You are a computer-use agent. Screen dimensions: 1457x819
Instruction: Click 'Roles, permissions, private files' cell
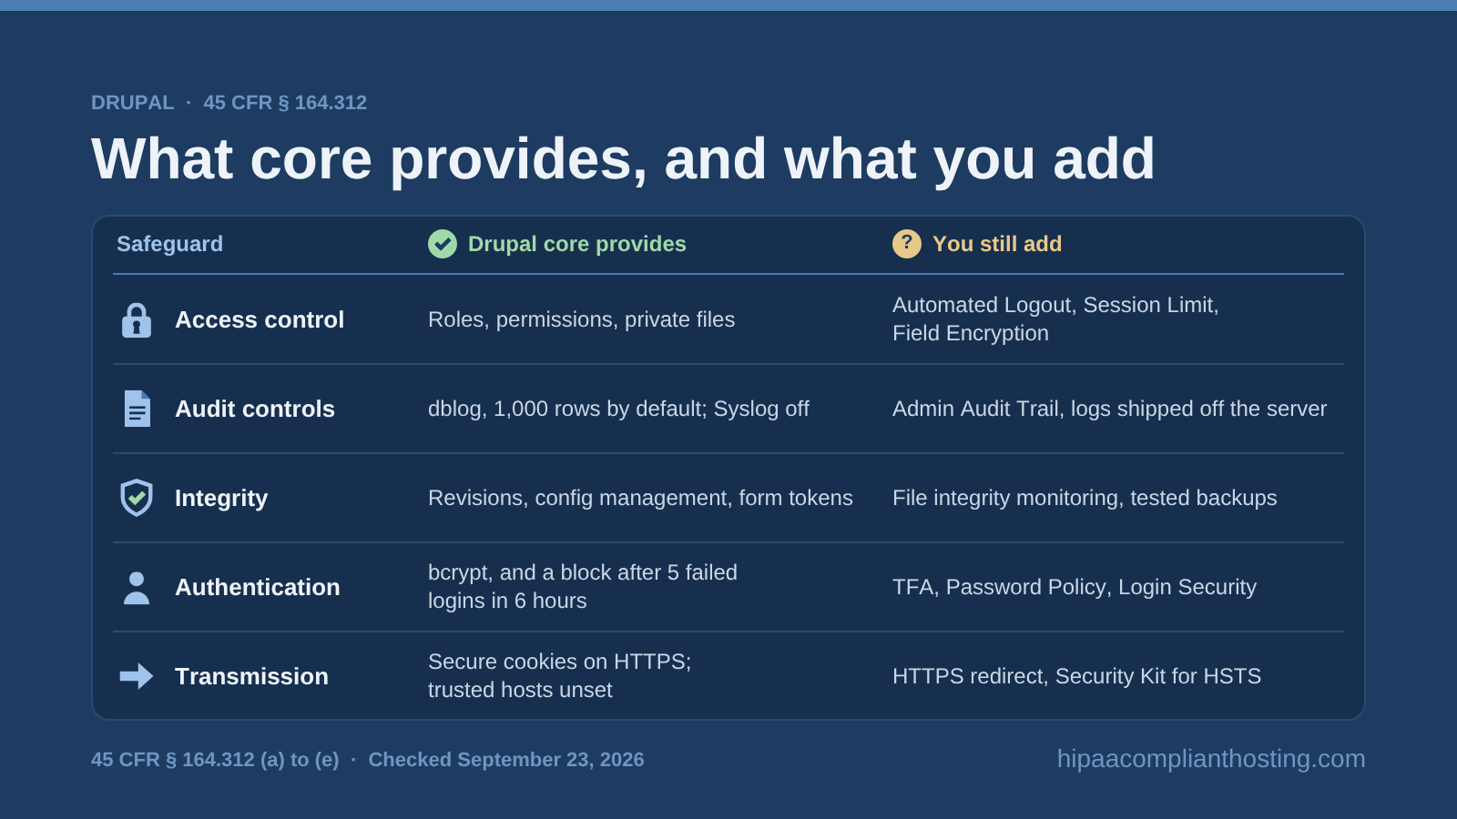(x=581, y=319)
